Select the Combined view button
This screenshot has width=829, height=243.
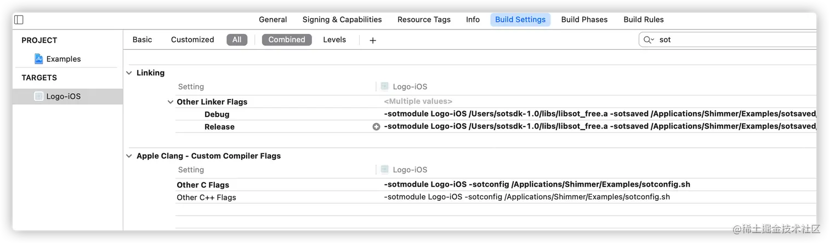point(287,39)
